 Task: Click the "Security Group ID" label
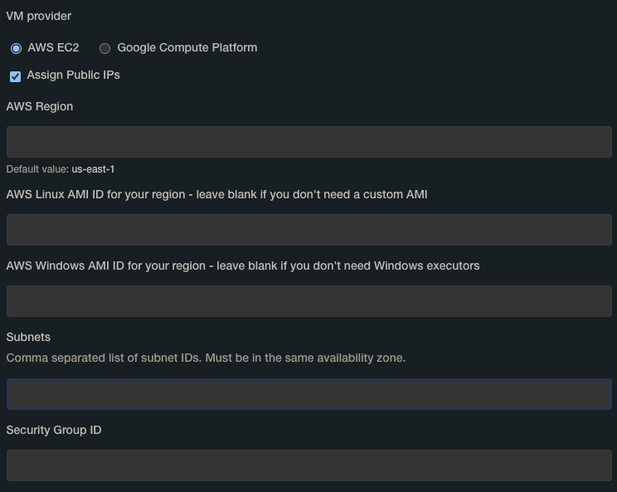click(54, 430)
